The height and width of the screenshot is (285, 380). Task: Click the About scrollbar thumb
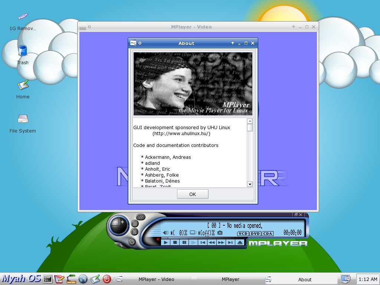250,128
